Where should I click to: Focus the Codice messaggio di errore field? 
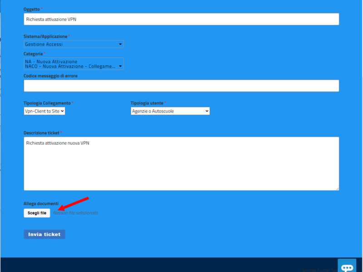[181, 86]
